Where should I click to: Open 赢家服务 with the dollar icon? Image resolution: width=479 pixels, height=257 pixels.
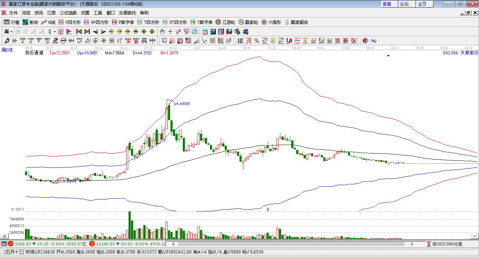coord(296,22)
